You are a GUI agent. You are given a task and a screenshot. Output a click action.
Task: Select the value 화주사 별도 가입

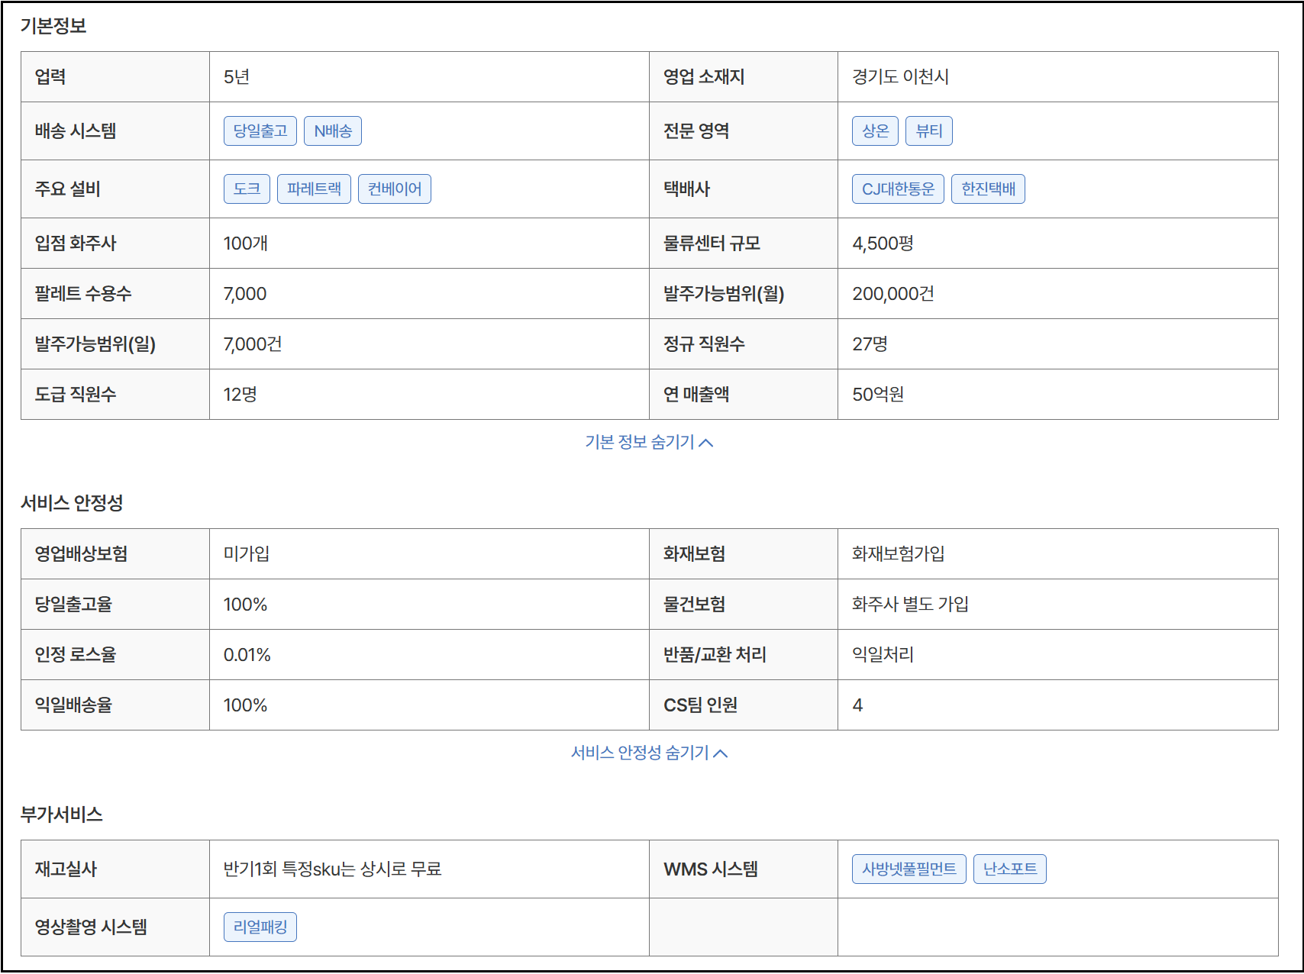click(x=911, y=605)
